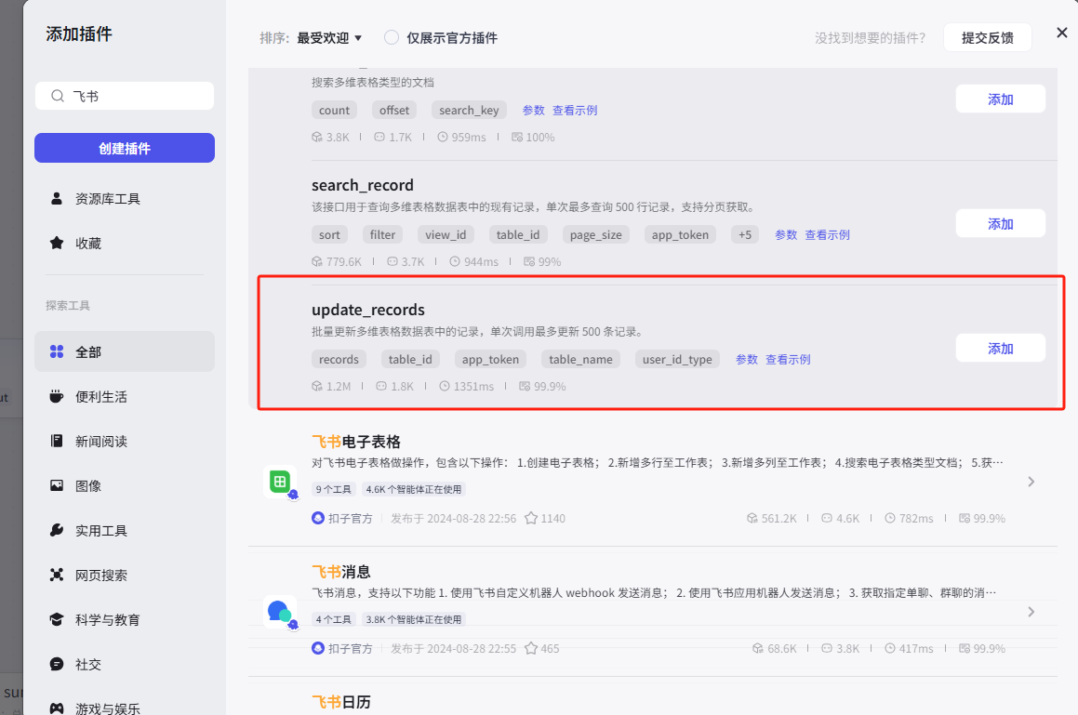Click the 图像 picture icon

(57, 485)
